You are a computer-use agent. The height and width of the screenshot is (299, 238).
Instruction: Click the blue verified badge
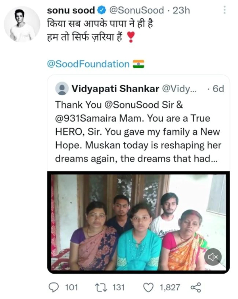101,11
